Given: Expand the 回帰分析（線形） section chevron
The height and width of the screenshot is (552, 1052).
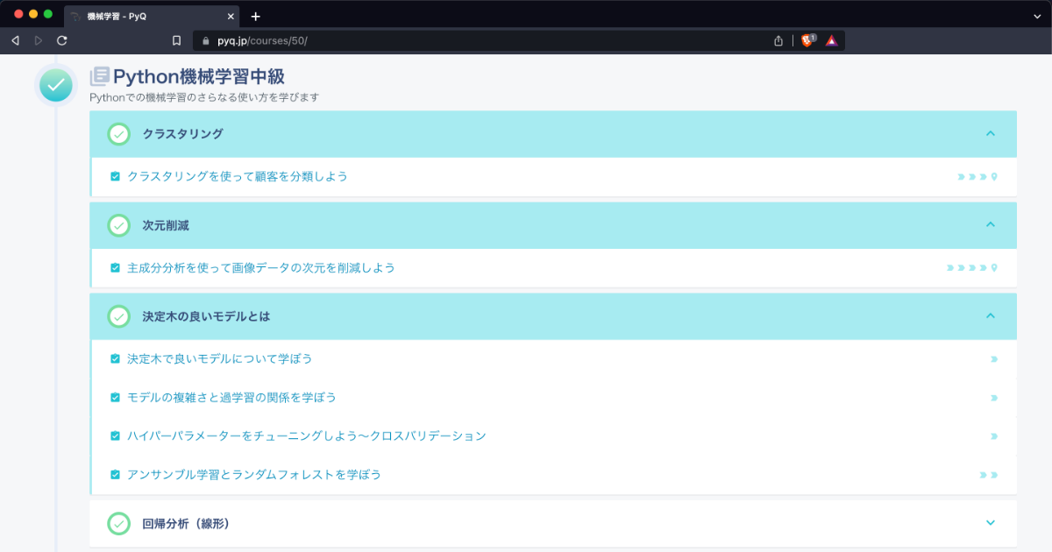Looking at the screenshot, I should [991, 523].
